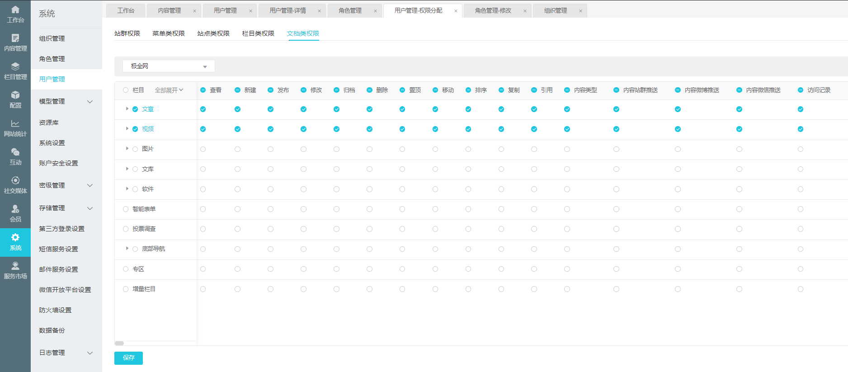Click the 内容管理 sidebar icon

tap(15, 39)
